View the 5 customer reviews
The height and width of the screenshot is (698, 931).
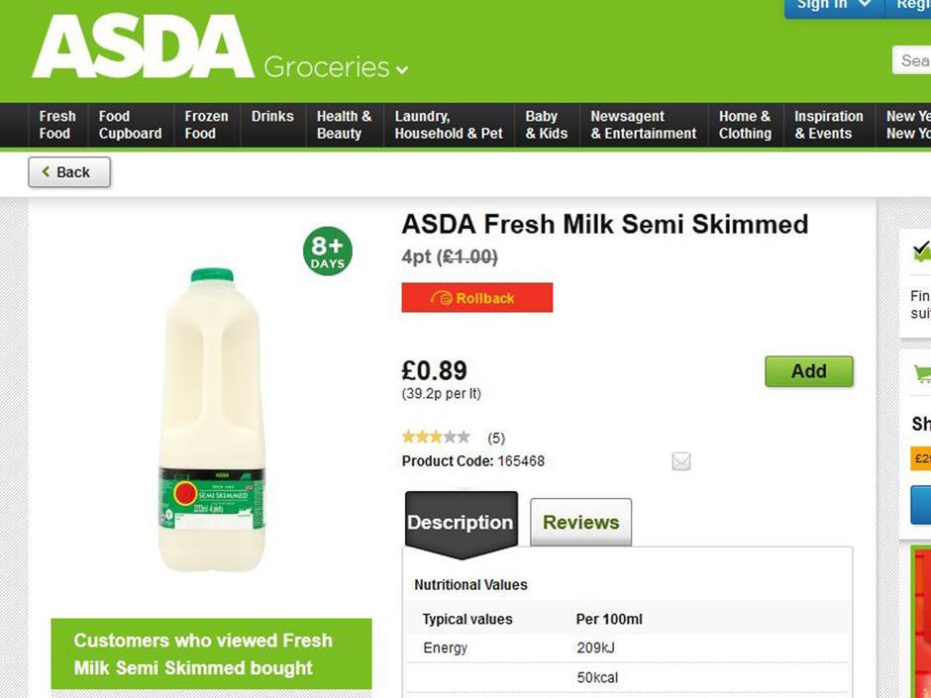(x=495, y=437)
